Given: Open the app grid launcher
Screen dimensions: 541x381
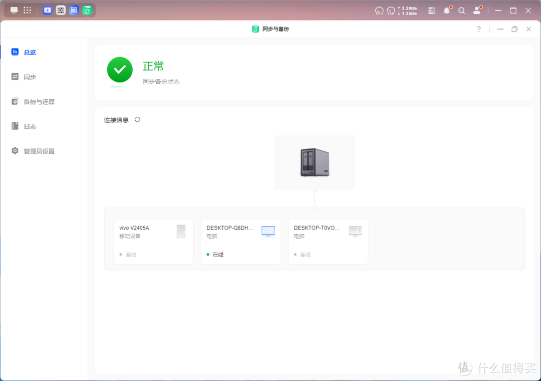Looking at the screenshot, I should coord(28,10).
